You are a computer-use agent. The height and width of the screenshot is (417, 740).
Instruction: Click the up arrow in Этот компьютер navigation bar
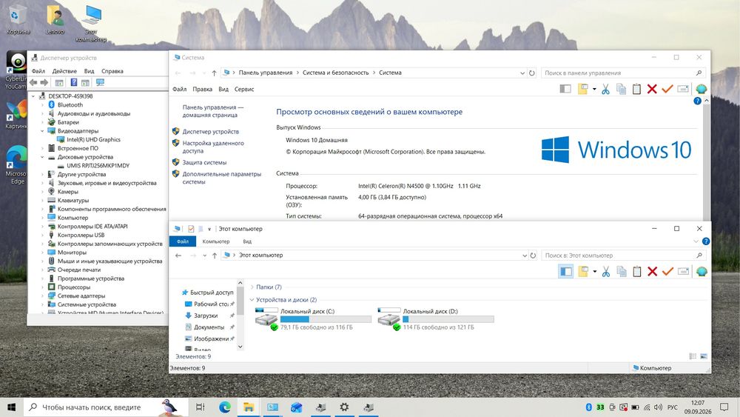pyautogui.click(x=215, y=256)
